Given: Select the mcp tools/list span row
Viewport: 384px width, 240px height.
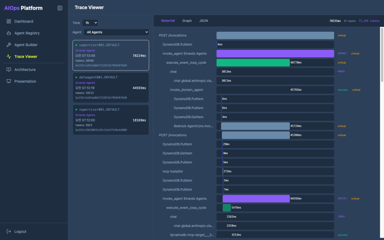Looking at the screenshot, I should click(246, 171).
